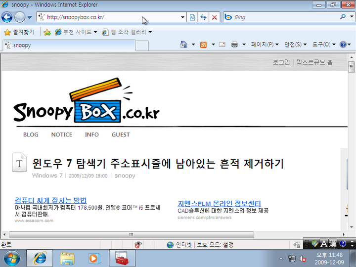Screen dimensions: 356x267
Task: Toggle Compatibility View icon in address bar
Action: 192,17
